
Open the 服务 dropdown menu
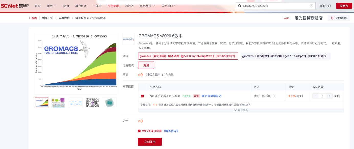(x=51, y=6)
